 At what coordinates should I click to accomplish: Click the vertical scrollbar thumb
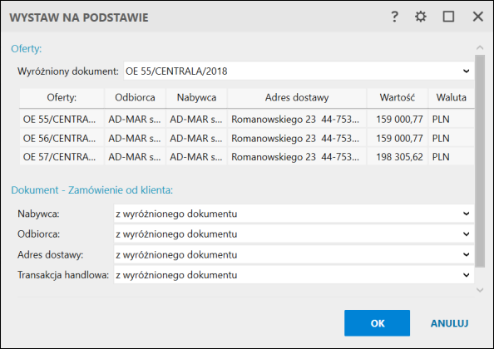pyautogui.click(x=480, y=161)
